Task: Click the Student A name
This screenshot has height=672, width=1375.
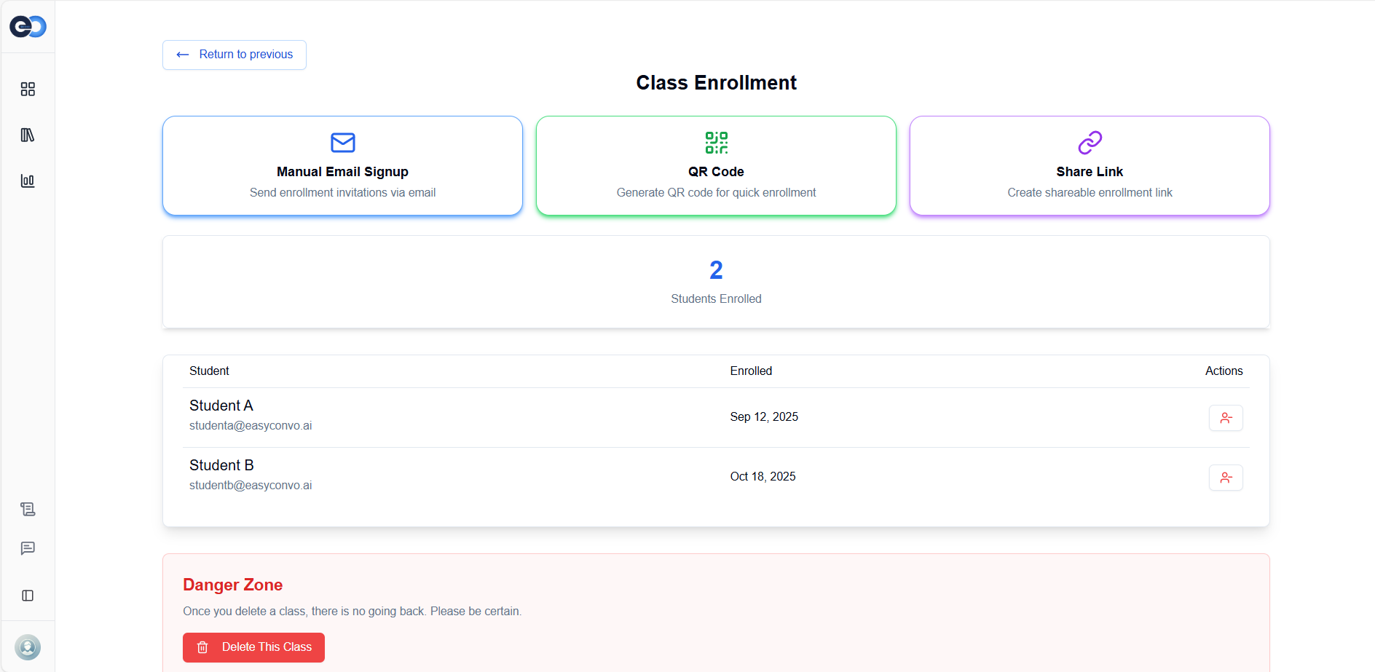Action: click(221, 406)
